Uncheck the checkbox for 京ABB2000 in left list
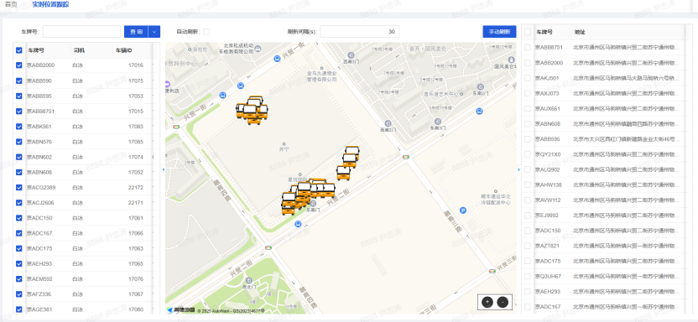 [19, 65]
